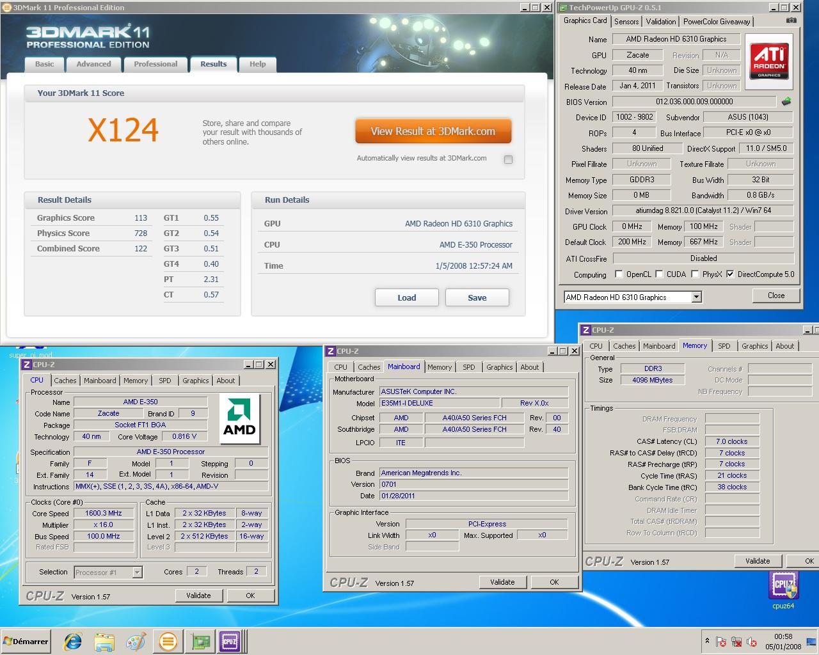
Task: Click Close button in GPU-Z
Action: pos(776,296)
